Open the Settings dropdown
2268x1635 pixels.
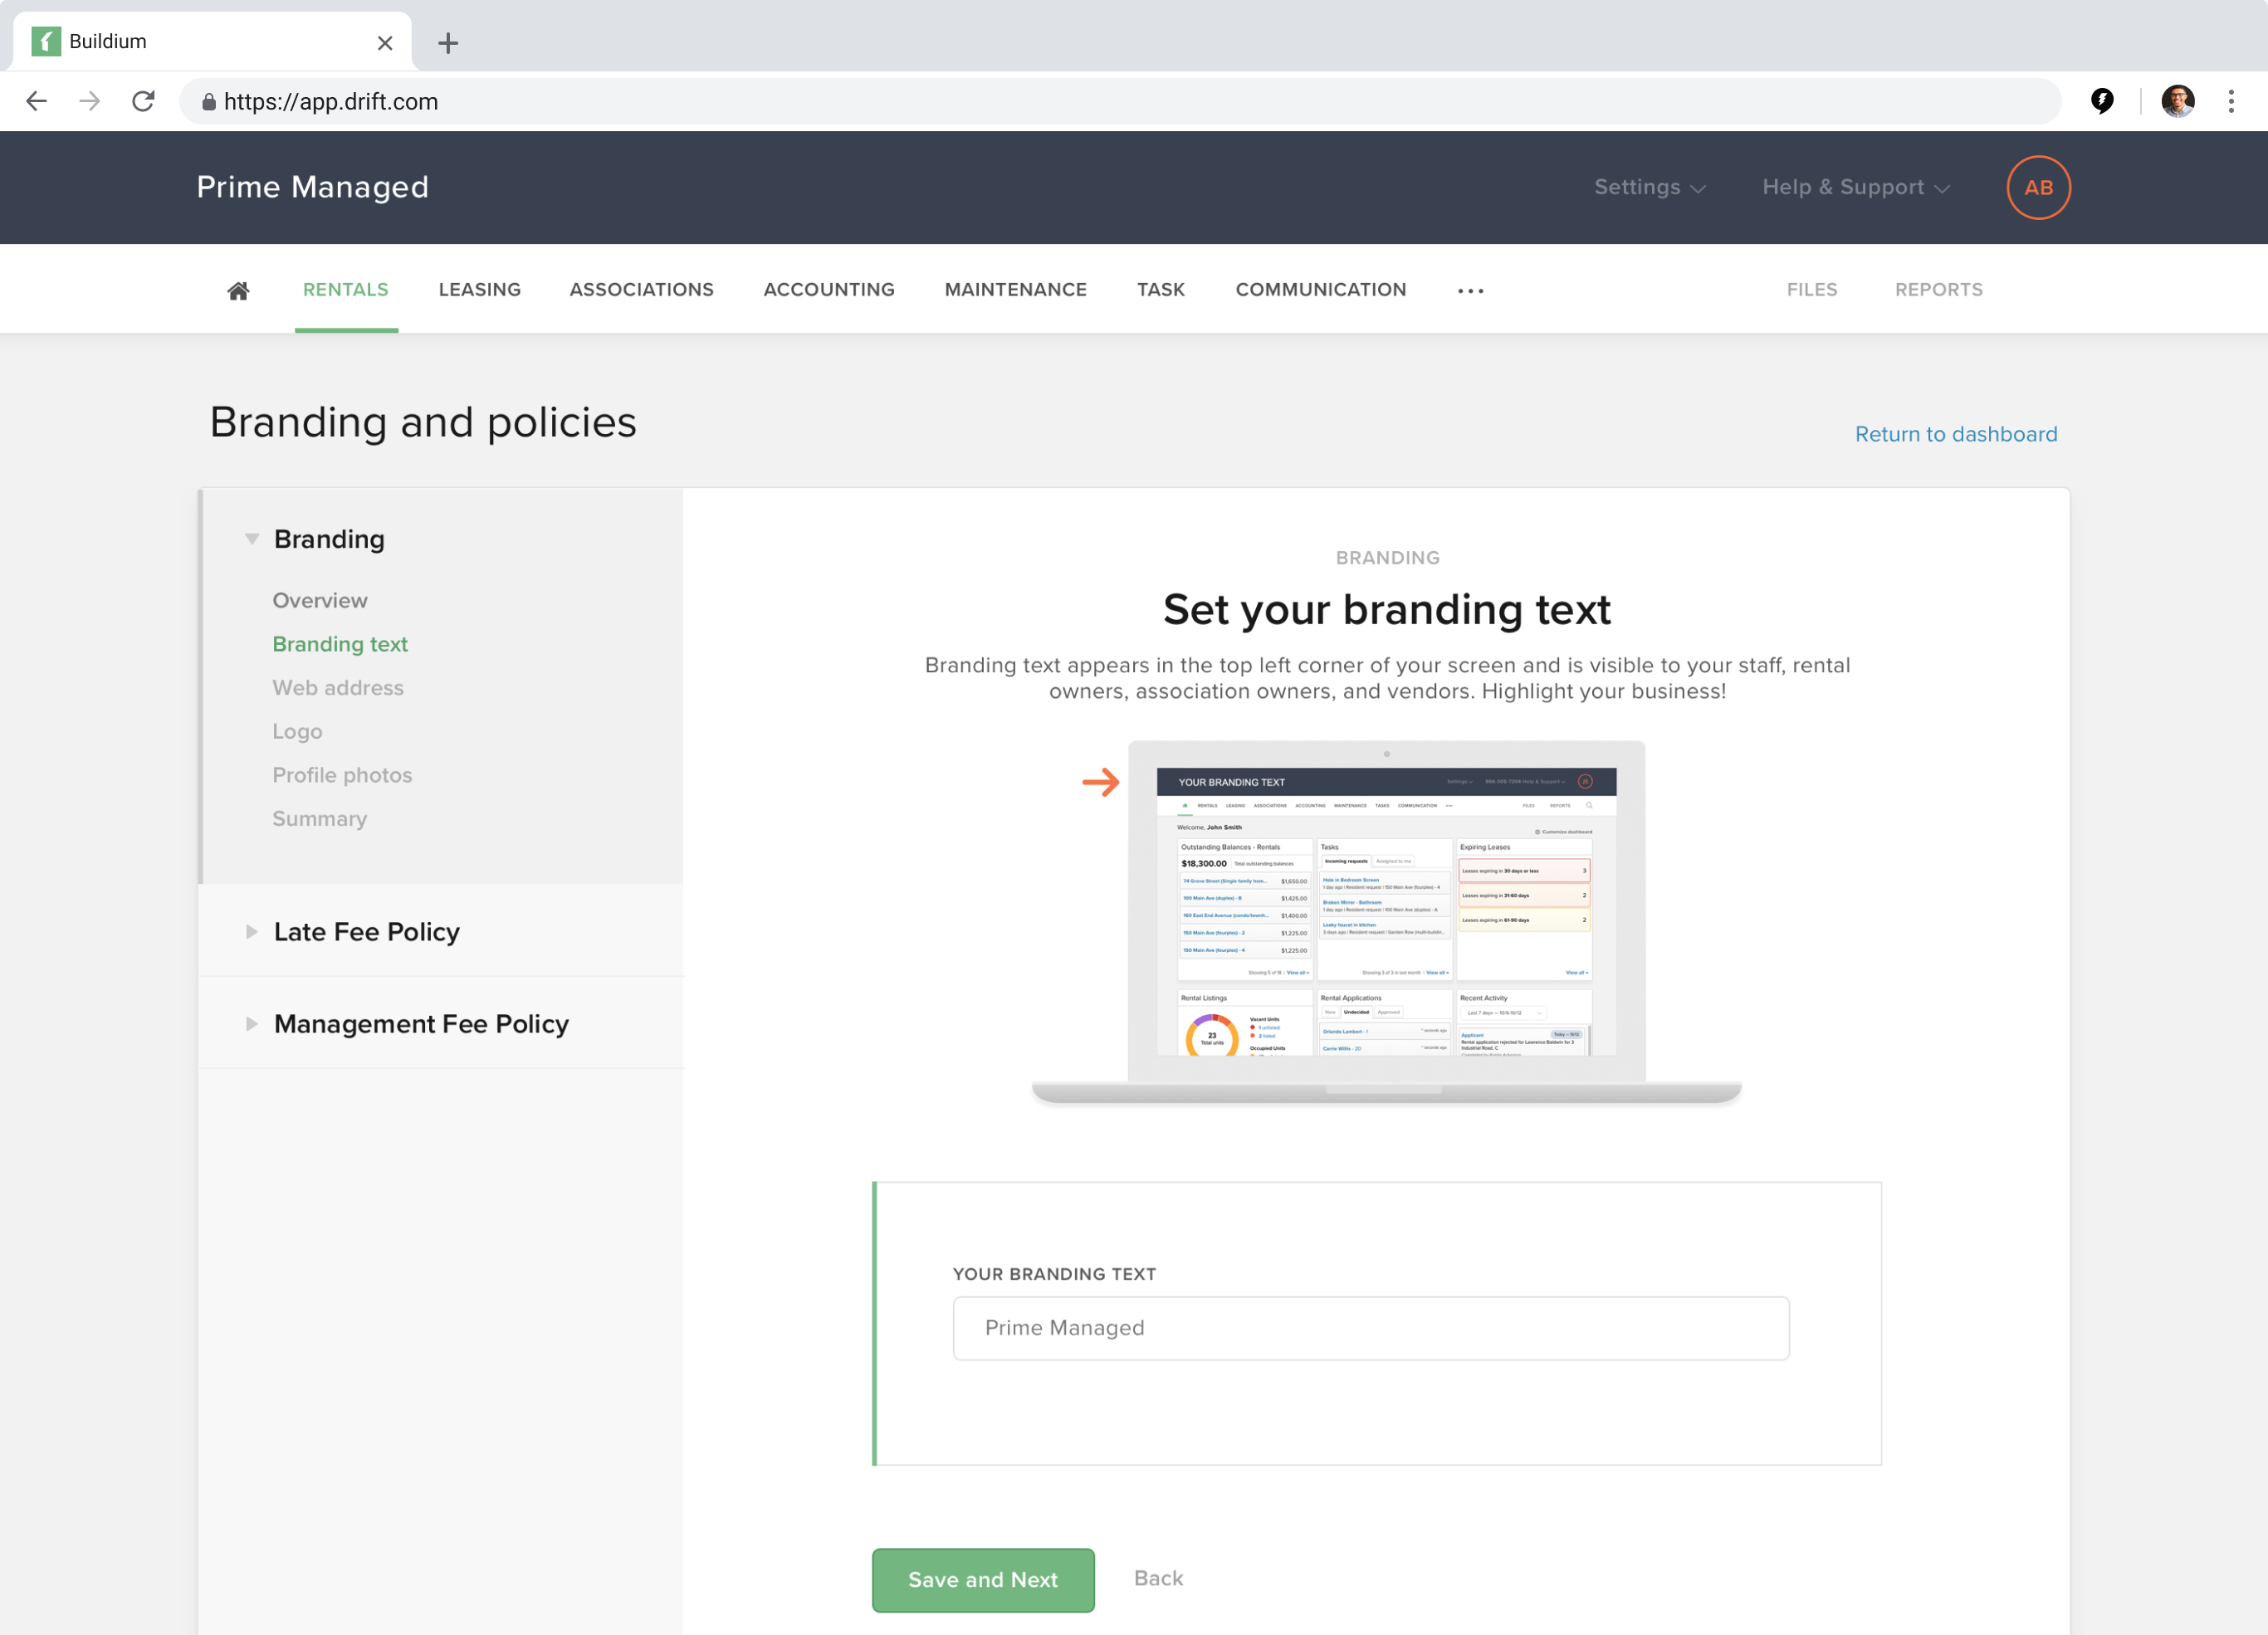[x=1648, y=188]
